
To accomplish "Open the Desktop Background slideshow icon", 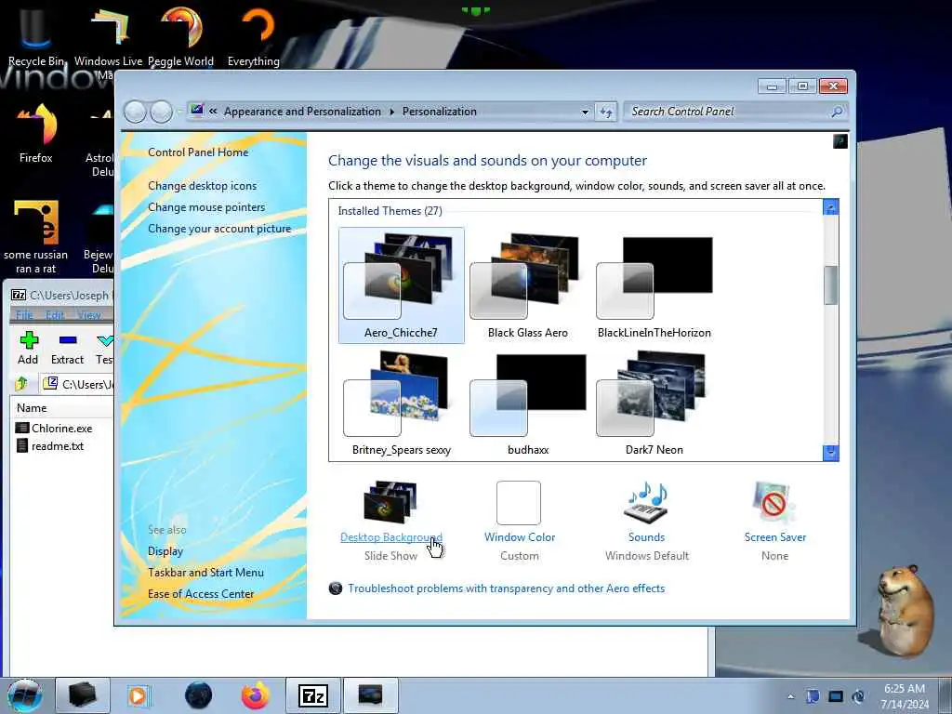I will [390, 502].
